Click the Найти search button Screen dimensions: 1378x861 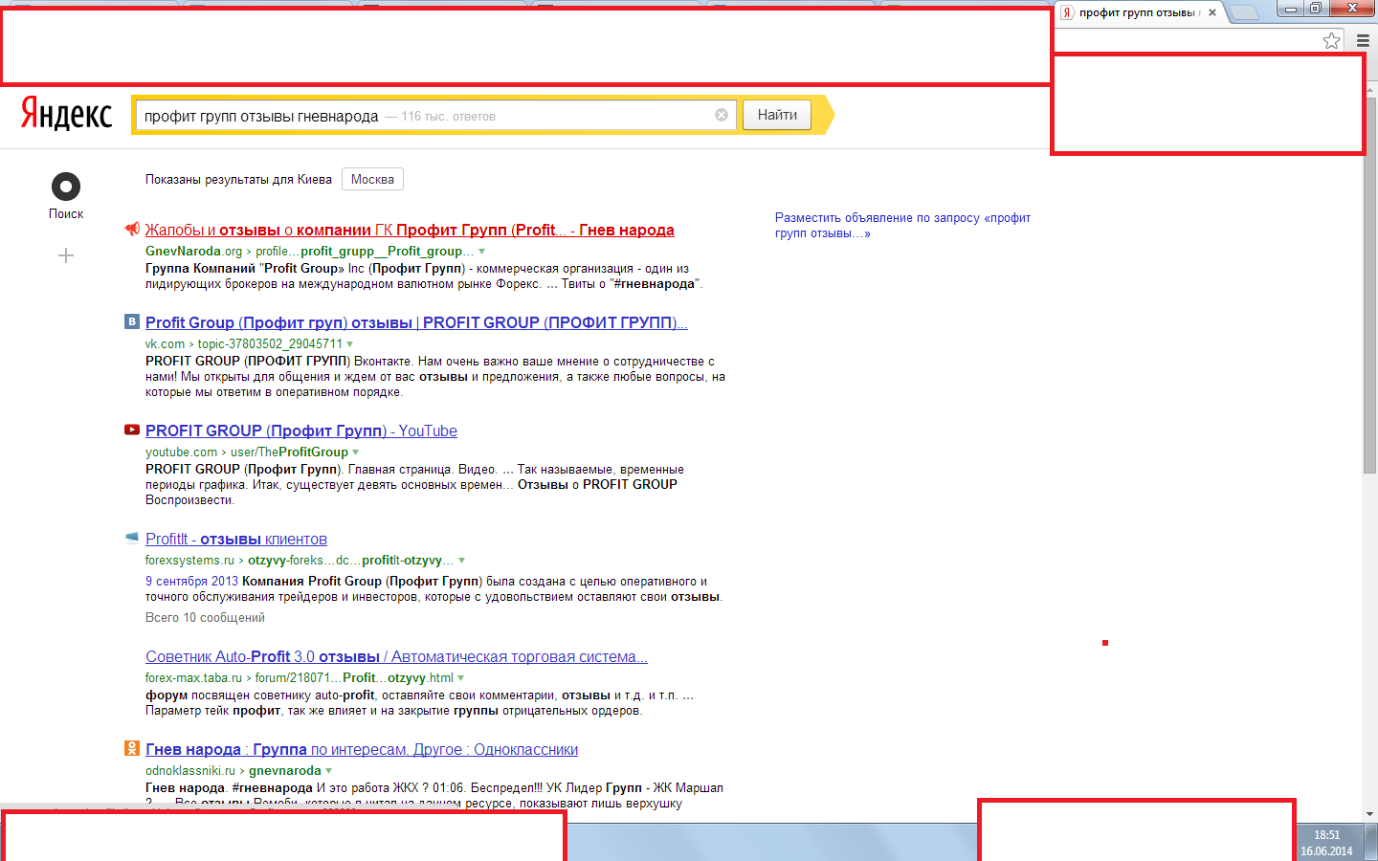click(x=777, y=115)
